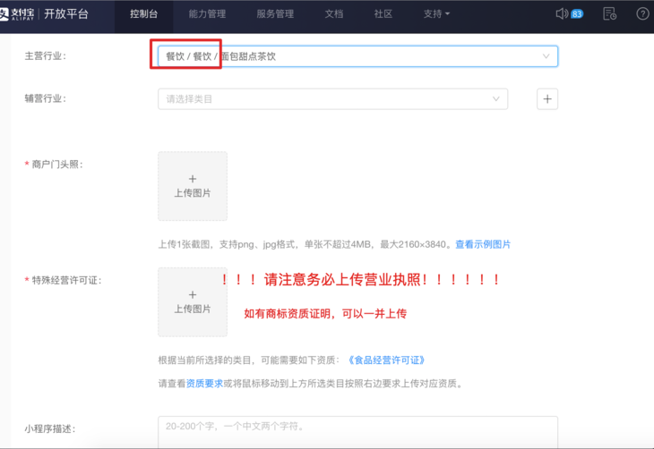This screenshot has width=654, height=449.
Task: Open 《食品经营许可证》 link
Action: (386, 360)
